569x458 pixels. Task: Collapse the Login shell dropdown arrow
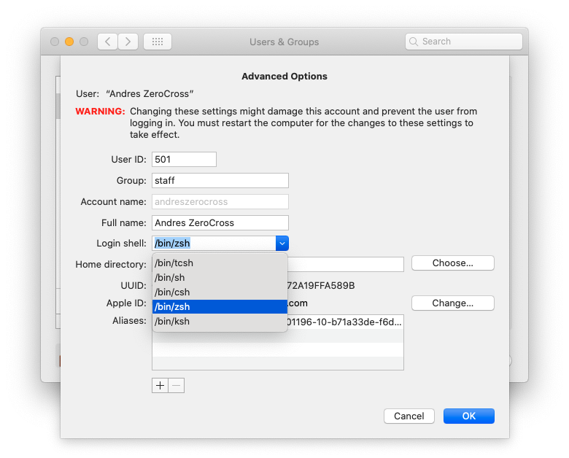(282, 243)
